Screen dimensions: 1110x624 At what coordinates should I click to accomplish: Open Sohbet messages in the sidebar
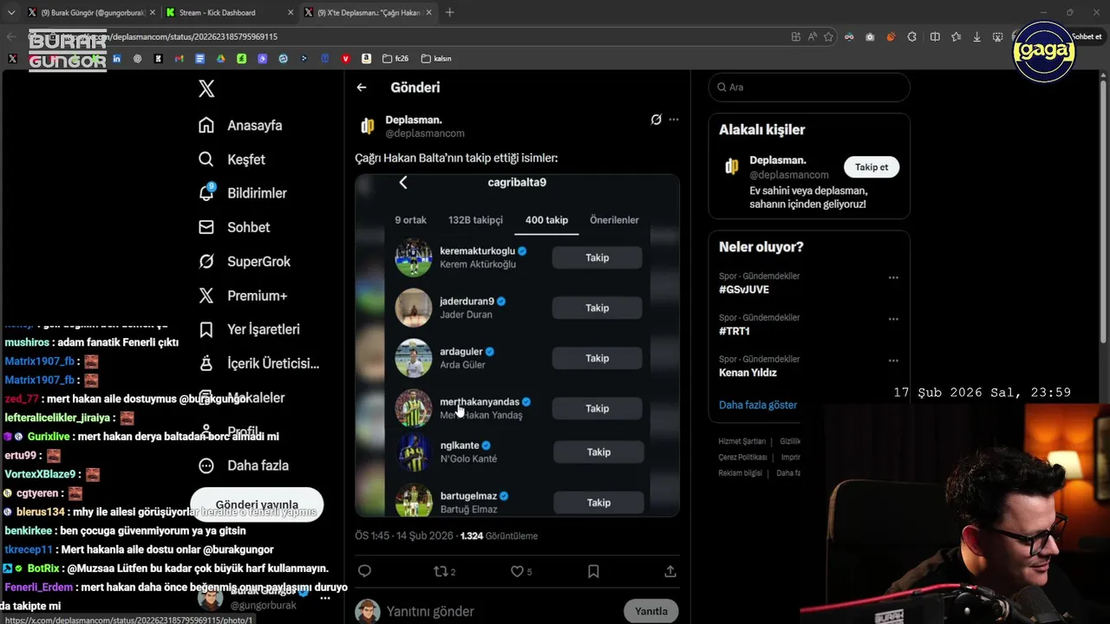(x=234, y=227)
